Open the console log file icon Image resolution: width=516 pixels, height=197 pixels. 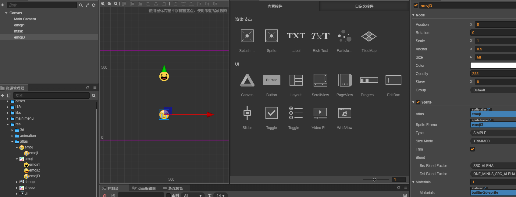[113, 195]
